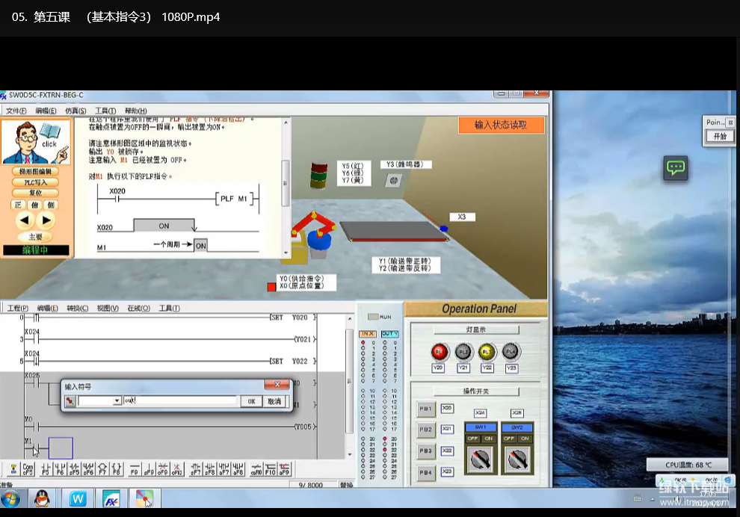Click the previous page left arrow
This screenshot has width=740, height=517.
(x=25, y=220)
